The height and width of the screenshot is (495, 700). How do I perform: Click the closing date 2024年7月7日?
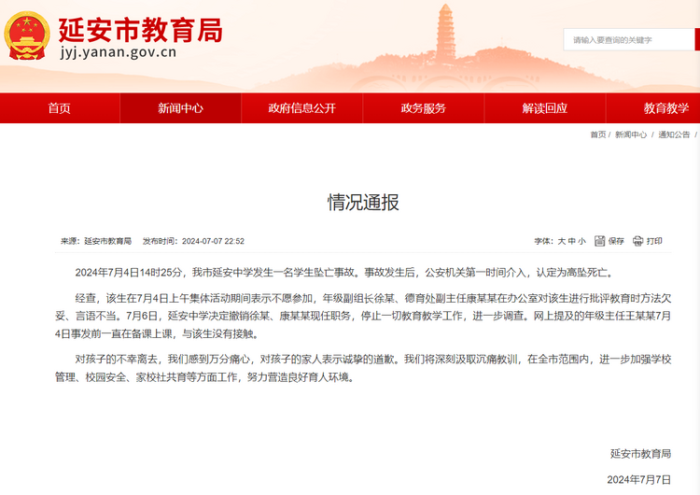638,480
